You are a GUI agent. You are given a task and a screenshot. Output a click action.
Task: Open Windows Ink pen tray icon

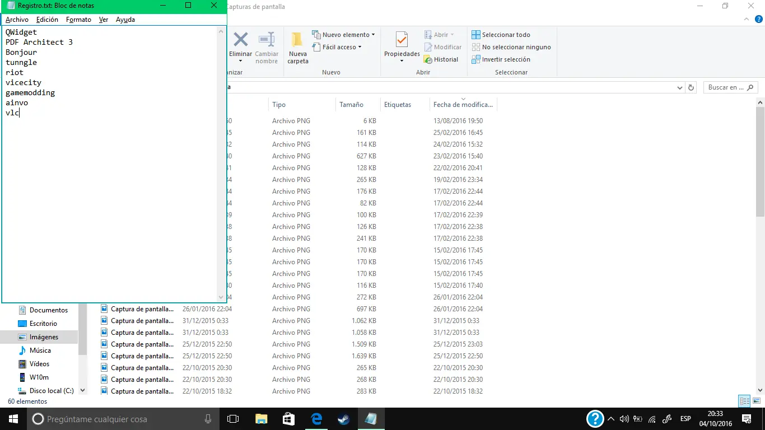[667, 419]
